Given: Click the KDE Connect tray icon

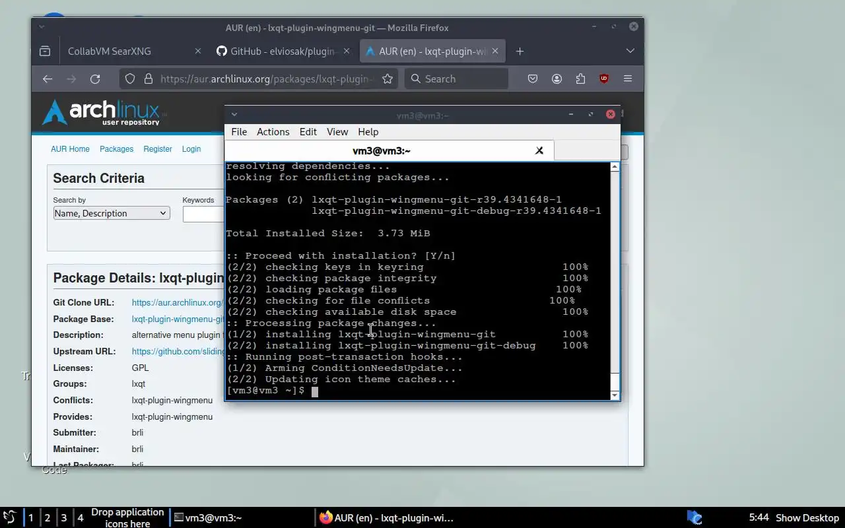Looking at the screenshot, I should [x=694, y=517].
